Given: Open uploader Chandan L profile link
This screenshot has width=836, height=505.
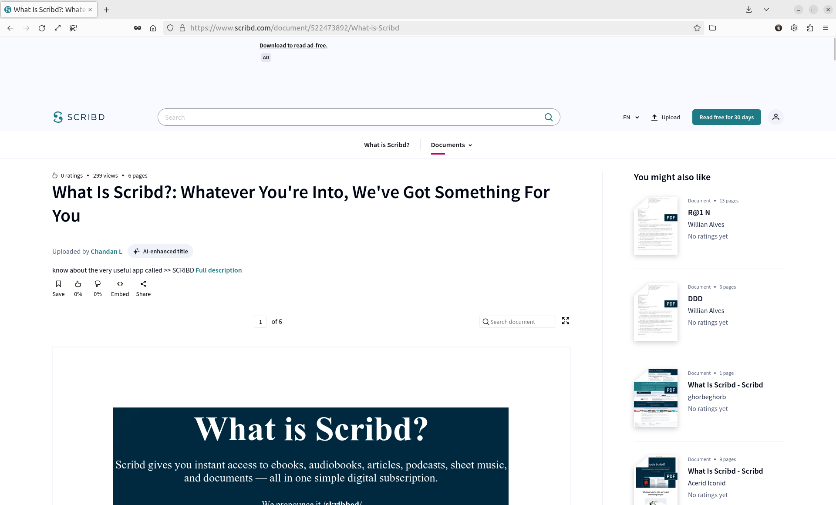Looking at the screenshot, I should coord(106,251).
